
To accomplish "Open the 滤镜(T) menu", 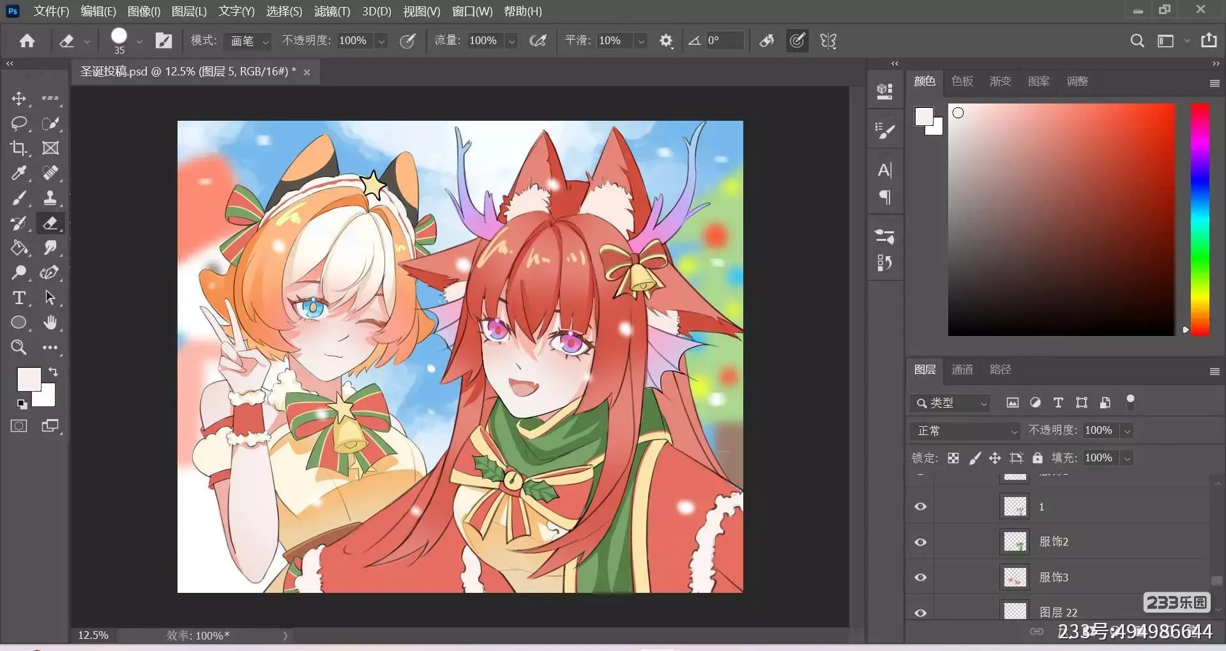I will [331, 11].
